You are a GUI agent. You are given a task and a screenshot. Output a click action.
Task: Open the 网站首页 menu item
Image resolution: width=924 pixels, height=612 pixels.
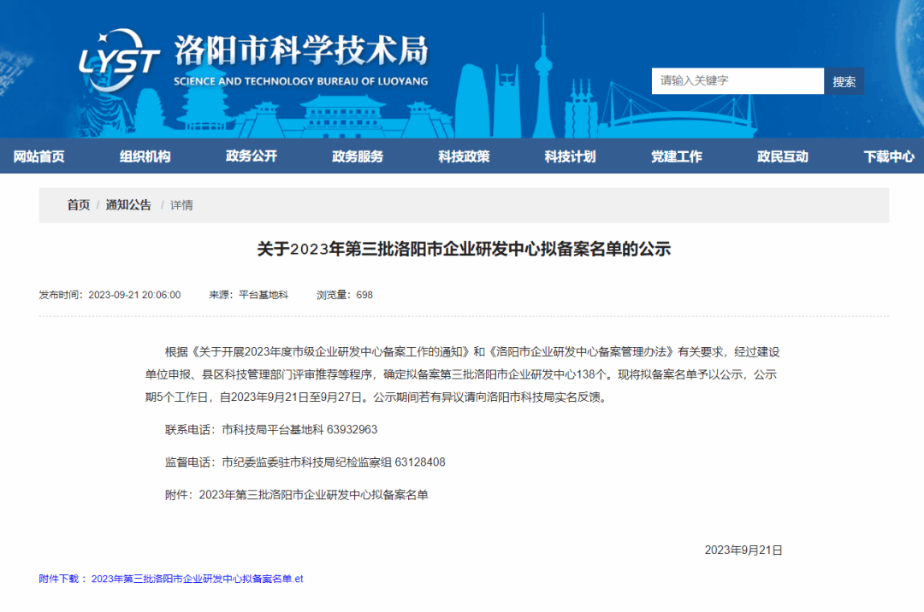click(38, 156)
